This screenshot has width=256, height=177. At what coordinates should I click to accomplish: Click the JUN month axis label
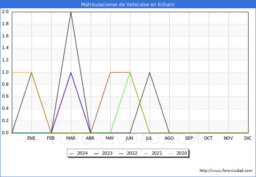tap(130, 138)
